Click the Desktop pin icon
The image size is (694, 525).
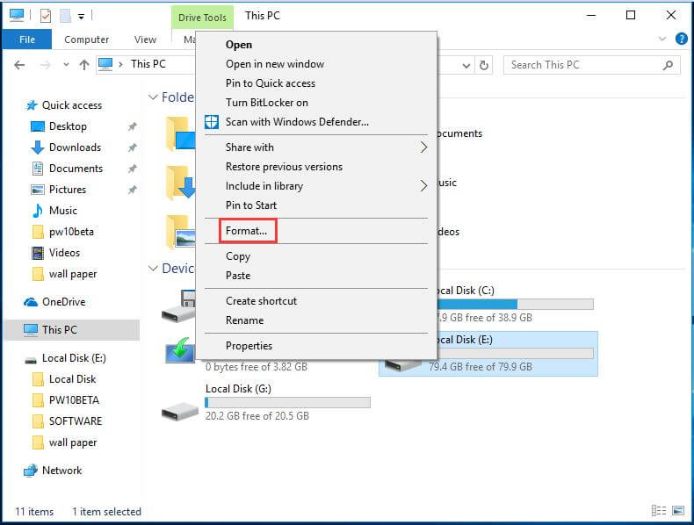tap(132, 126)
